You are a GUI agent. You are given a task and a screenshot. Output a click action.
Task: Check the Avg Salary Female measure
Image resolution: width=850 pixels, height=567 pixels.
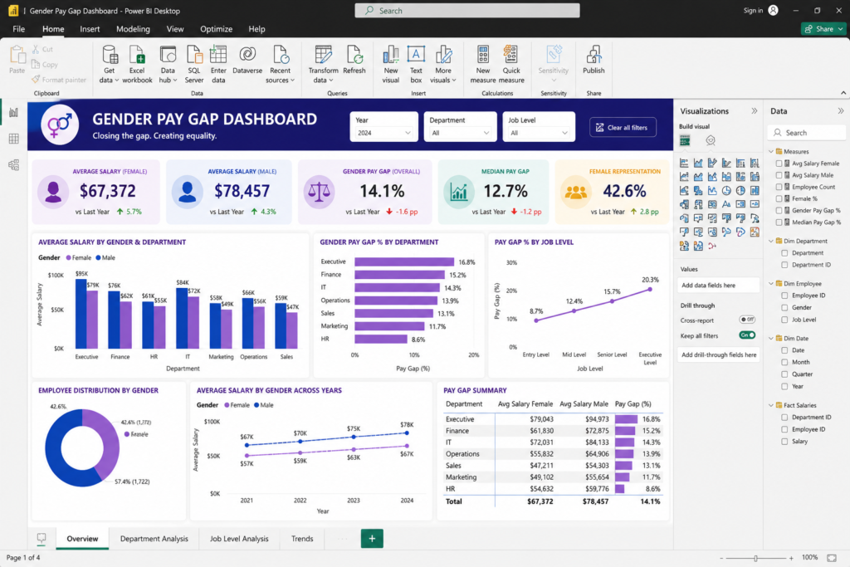(x=779, y=164)
